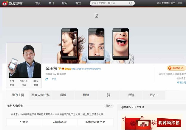186x130 pixels.
Task: Open the 游戏 menu item
Action: pyautogui.click(x=78, y=3)
